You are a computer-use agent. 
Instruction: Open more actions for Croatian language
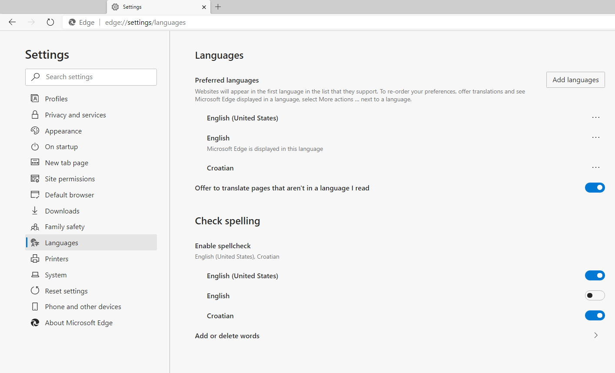click(x=596, y=167)
